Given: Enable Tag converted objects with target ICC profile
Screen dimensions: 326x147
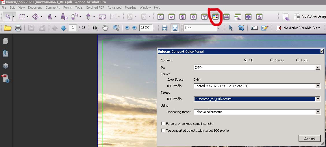Looking at the screenshot, I should 163,131.
